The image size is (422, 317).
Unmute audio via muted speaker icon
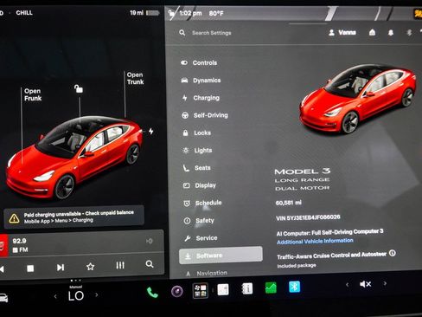(x=366, y=284)
